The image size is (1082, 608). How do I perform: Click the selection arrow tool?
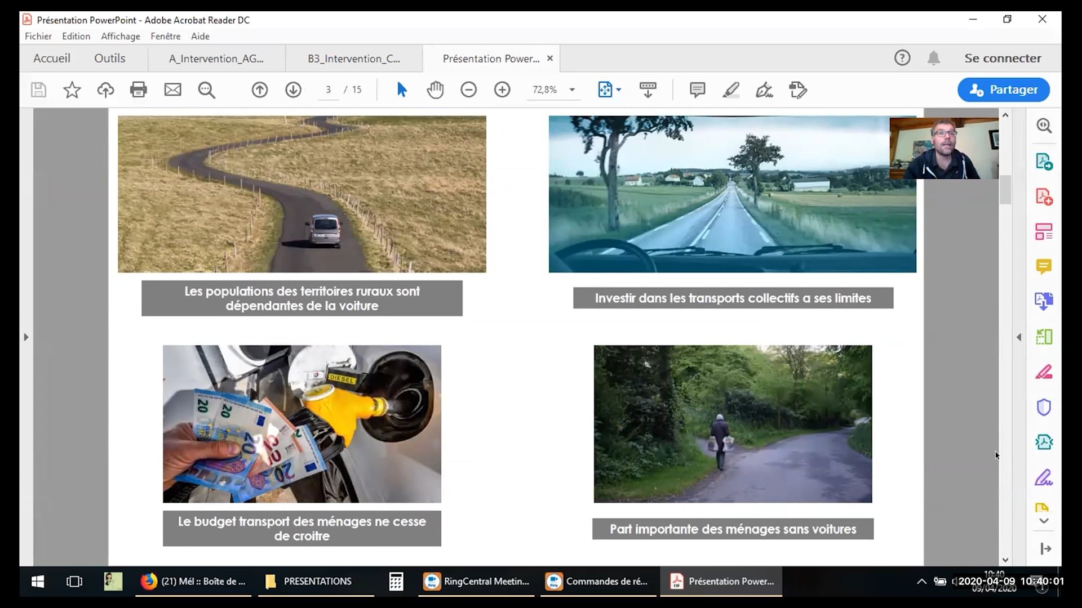(401, 90)
